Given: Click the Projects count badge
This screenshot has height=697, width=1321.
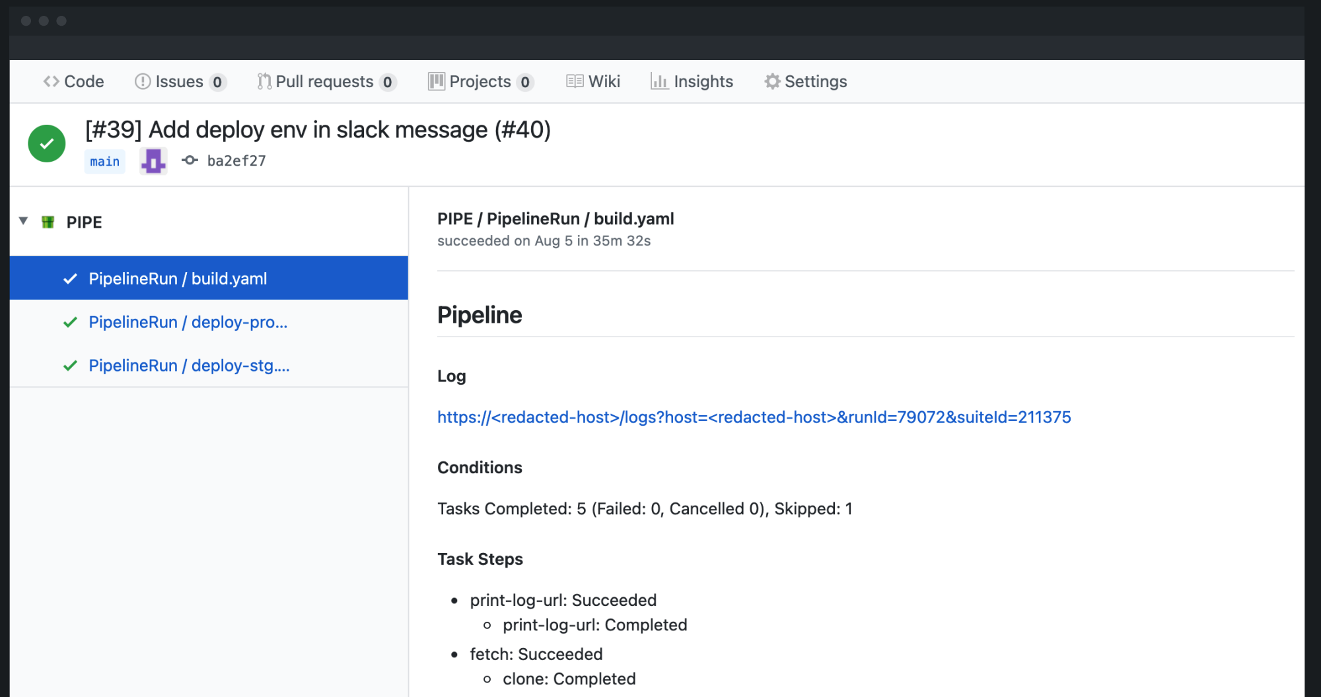Looking at the screenshot, I should click(525, 82).
